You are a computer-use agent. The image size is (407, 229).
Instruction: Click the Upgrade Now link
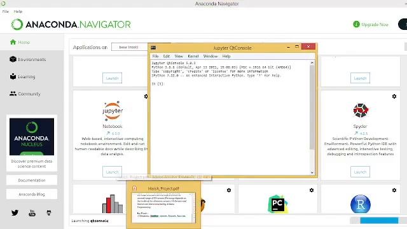pos(375,24)
